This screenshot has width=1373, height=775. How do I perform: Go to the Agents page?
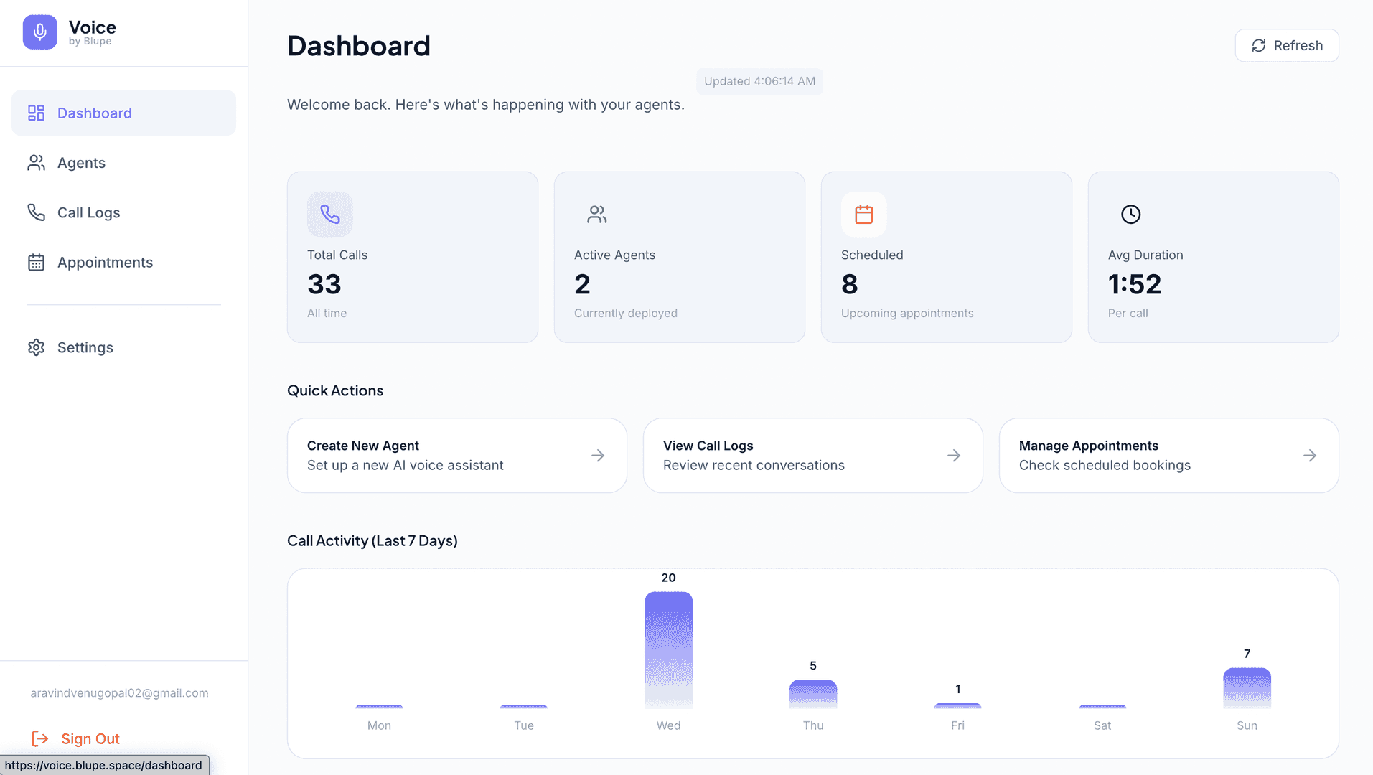(x=81, y=163)
